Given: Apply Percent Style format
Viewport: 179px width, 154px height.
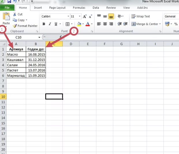Looking at the screenshot, I should (176, 24).
